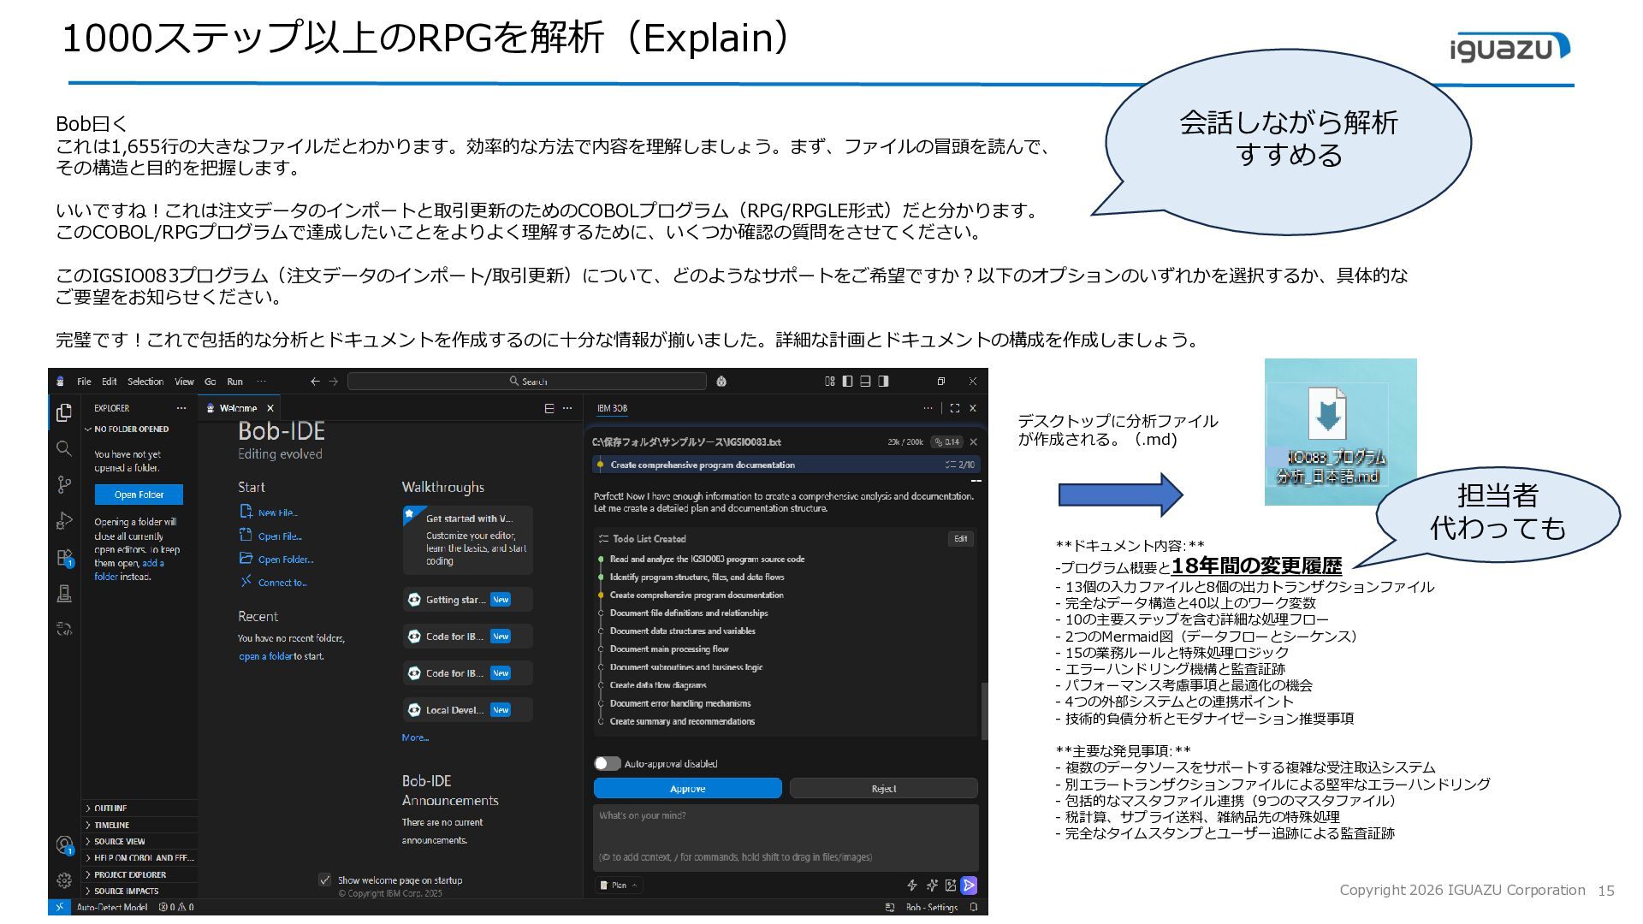Expand the SOURCE IMPACTS section
The width and height of the screenshot is (1643, 924).
click(x=139, y=891)
